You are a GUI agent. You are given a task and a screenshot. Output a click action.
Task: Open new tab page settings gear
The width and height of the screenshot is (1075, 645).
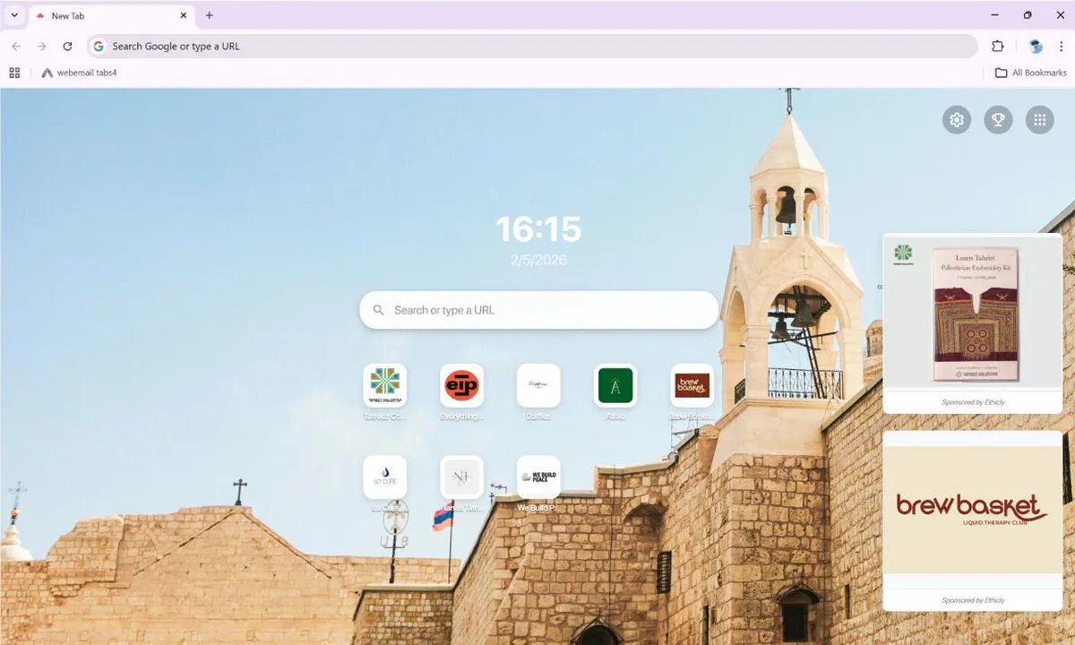tap(957, 120)
